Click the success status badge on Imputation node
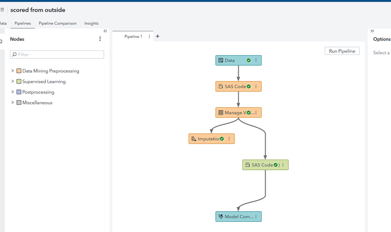 tap(222, 138)
